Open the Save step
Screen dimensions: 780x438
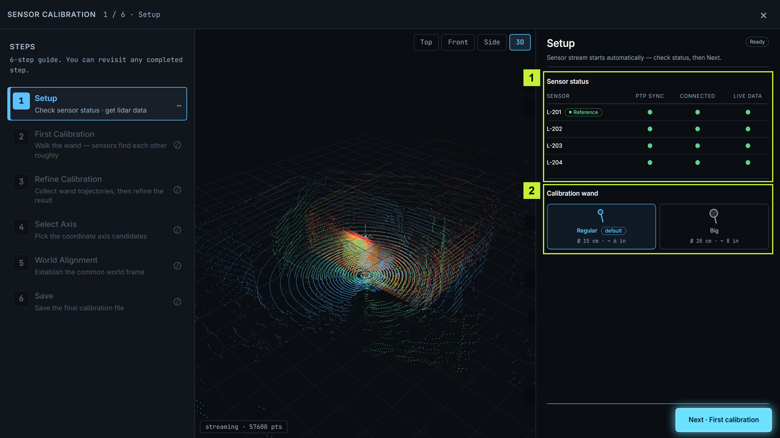(x=97, y=302)
